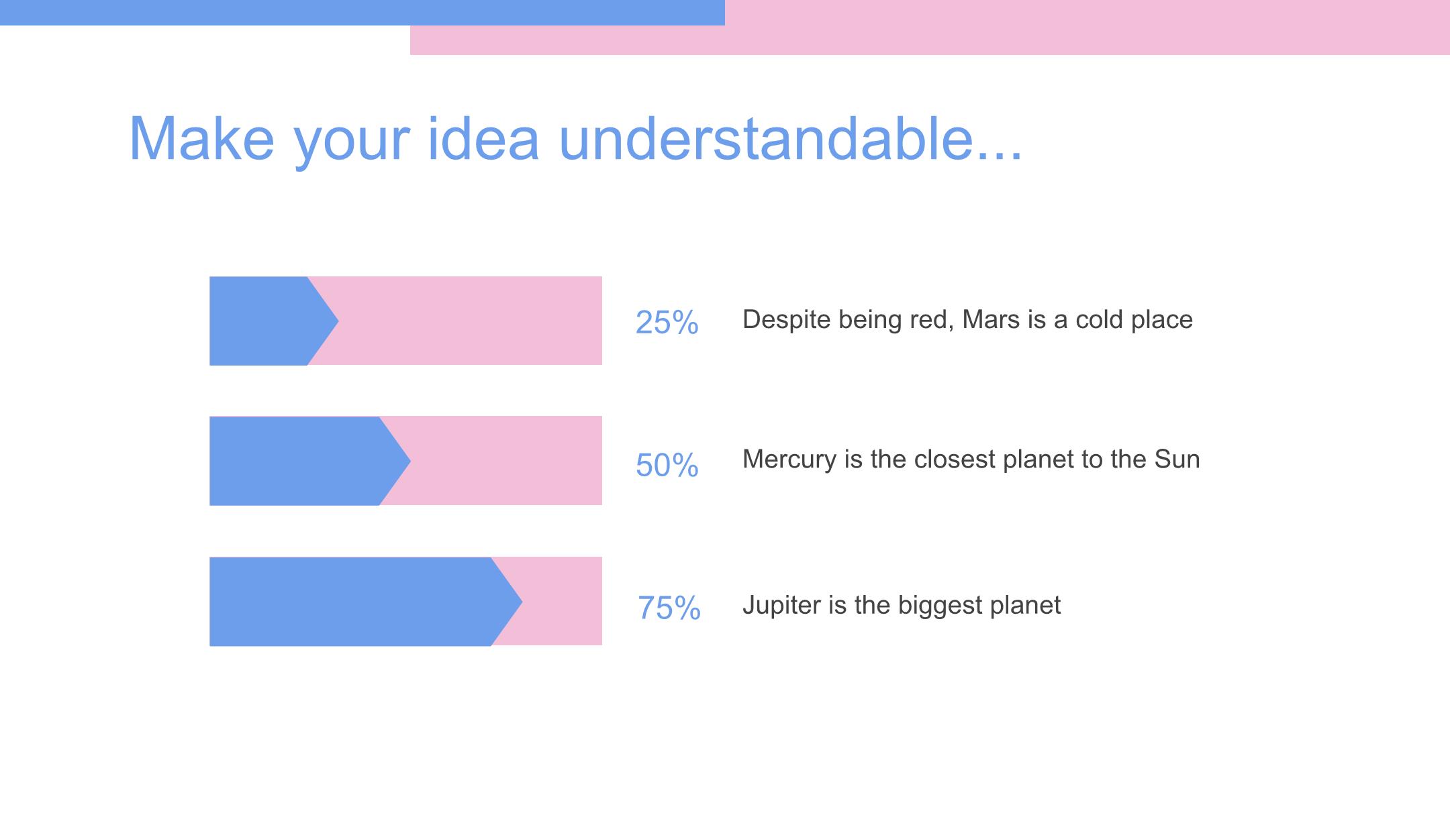
Task: Click the slide title 'Make your idea understandable...'
Action: pyautogui.click(x=575, y=140)
